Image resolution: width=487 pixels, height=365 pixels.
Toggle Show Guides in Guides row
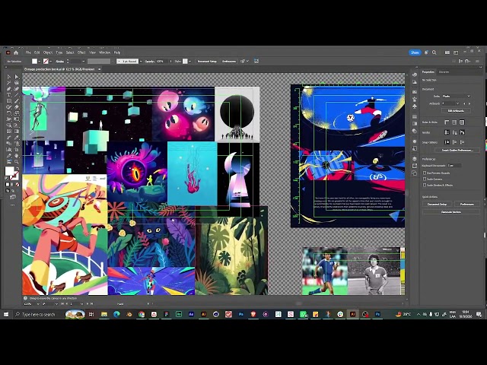[x=447, y=132]
